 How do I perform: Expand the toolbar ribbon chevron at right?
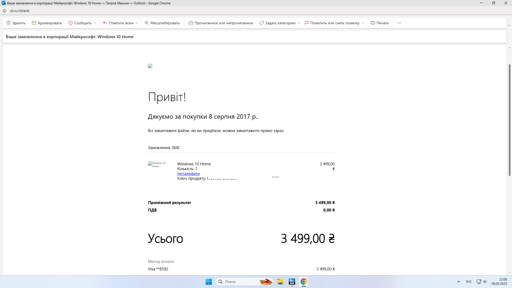point(509,26)
